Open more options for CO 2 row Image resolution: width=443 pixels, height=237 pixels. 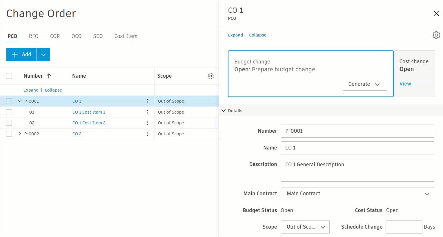tap(148, 134)
